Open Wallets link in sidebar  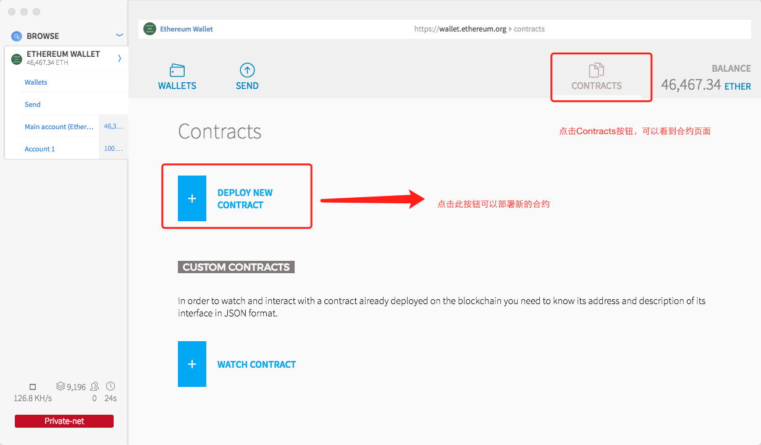point(36,82)
